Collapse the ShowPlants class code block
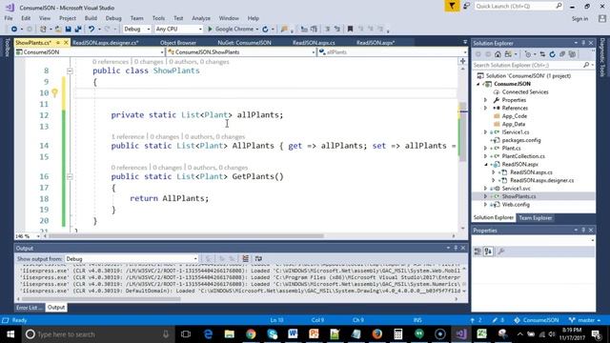This screenshot has width=610, height=343. click(x=70, y=71)
